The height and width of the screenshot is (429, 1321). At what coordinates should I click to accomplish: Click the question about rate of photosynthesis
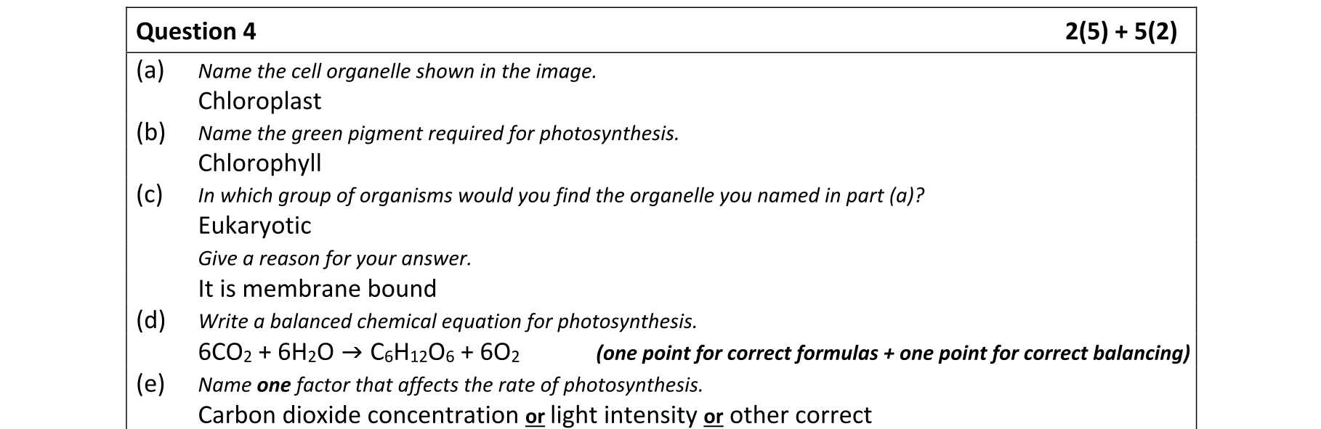click(451, 385)
